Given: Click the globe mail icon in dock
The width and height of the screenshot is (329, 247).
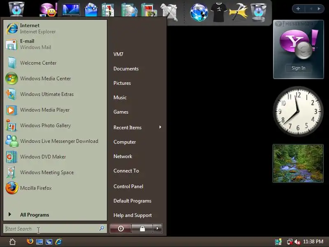Looking at the screenshot, I should pos(91,9).
